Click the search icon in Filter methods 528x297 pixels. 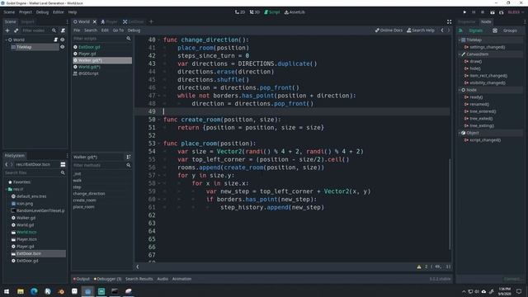(129, 165)
